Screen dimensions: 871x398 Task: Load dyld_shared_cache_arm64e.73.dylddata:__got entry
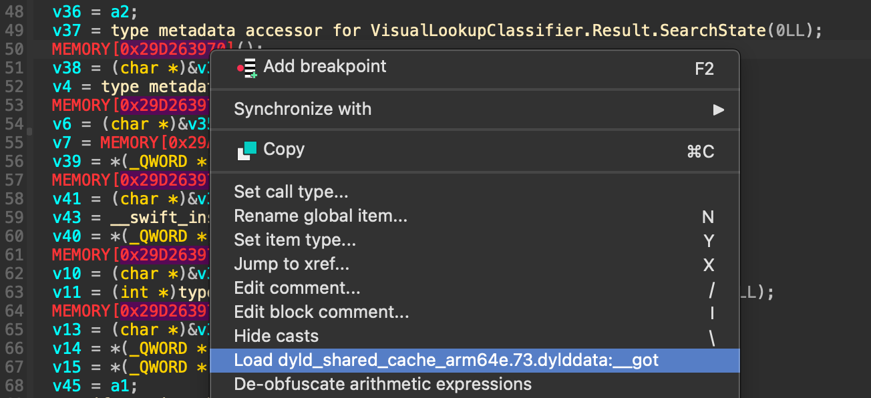pos(446,361)
